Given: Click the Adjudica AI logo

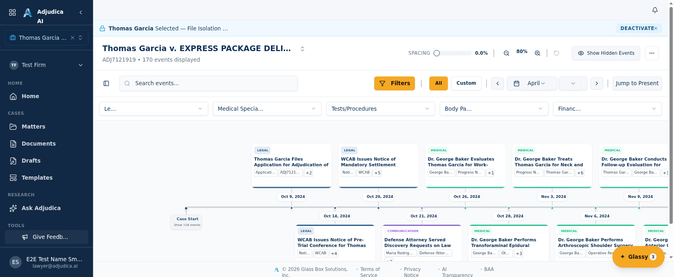Looking at the screenshot, I should click(28, 13).
